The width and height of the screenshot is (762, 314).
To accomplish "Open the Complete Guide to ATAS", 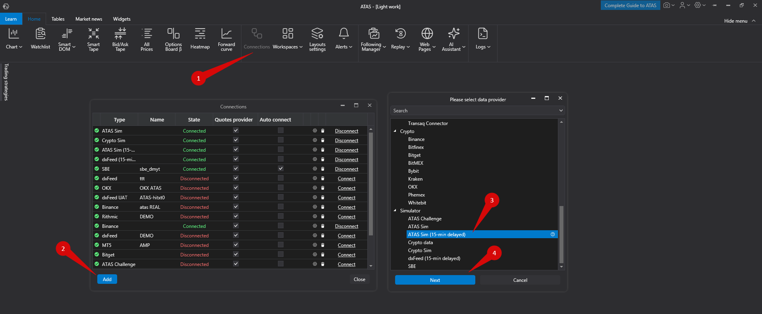I will [x=631, y=5].
